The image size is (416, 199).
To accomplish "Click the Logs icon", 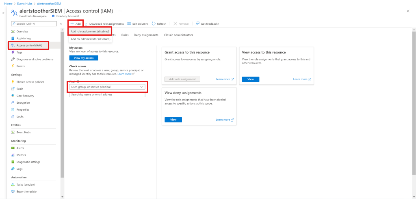I will coord(13,169).
